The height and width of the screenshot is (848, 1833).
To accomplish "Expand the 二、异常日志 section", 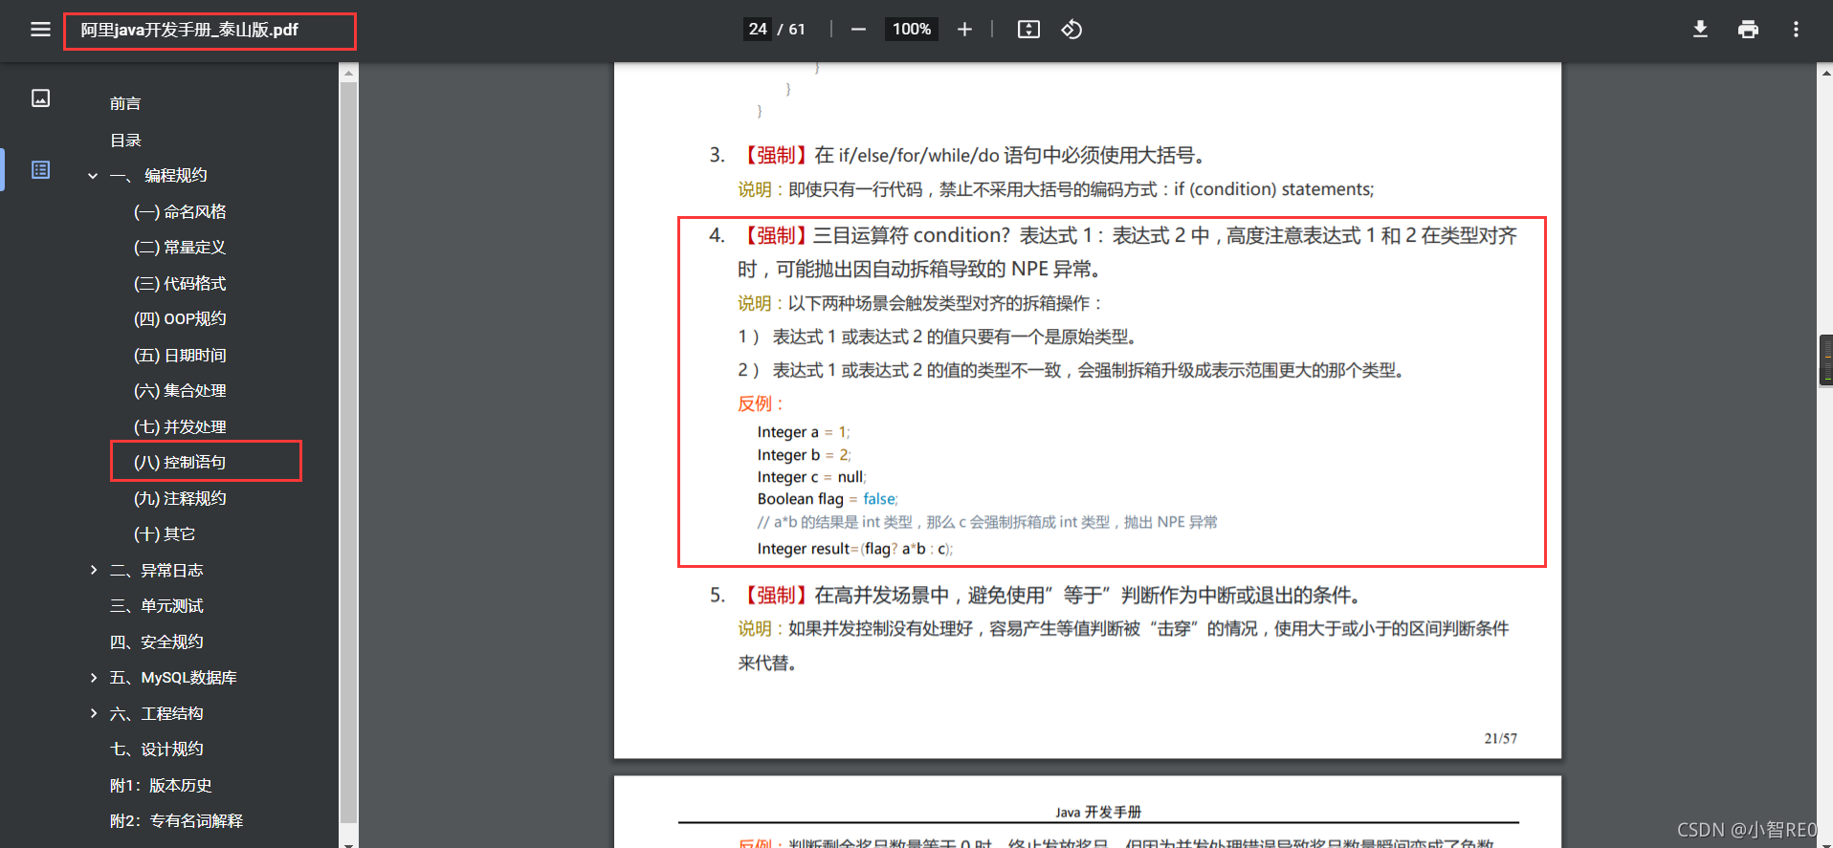I will pos(93,570).
